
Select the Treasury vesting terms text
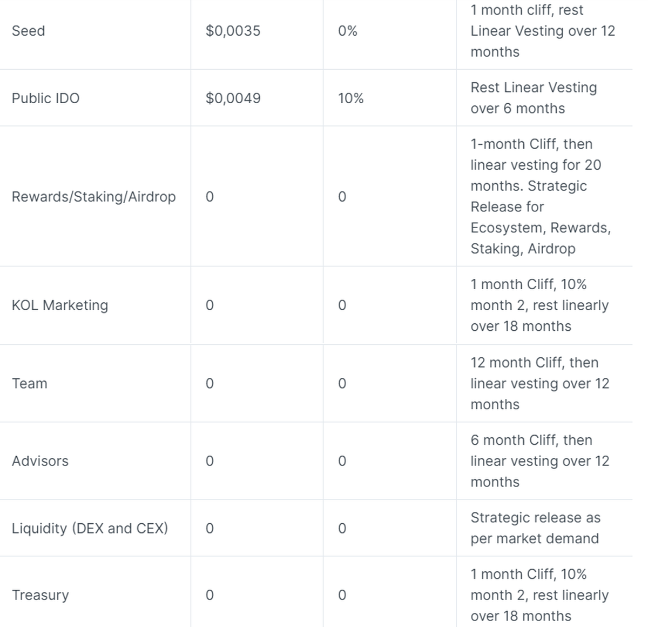pyautogui.click(x=539, y=595)
